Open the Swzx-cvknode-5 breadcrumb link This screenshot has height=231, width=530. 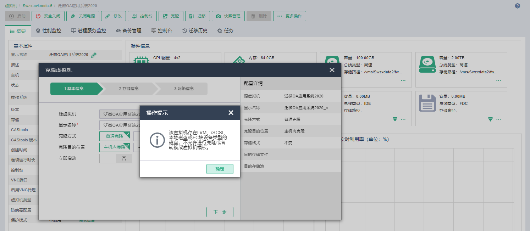[38, 6]
